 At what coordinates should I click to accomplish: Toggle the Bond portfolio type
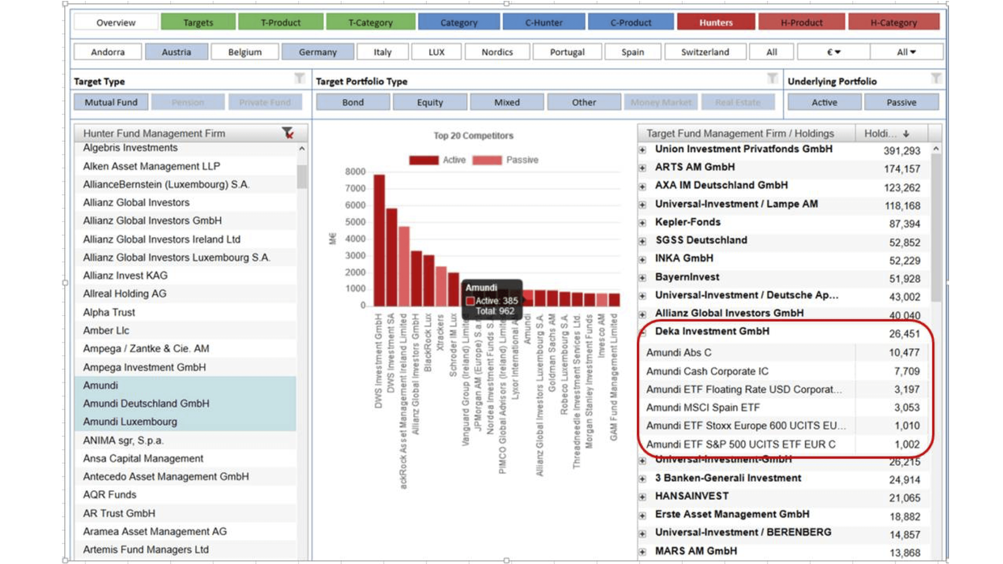pos(353,102)
